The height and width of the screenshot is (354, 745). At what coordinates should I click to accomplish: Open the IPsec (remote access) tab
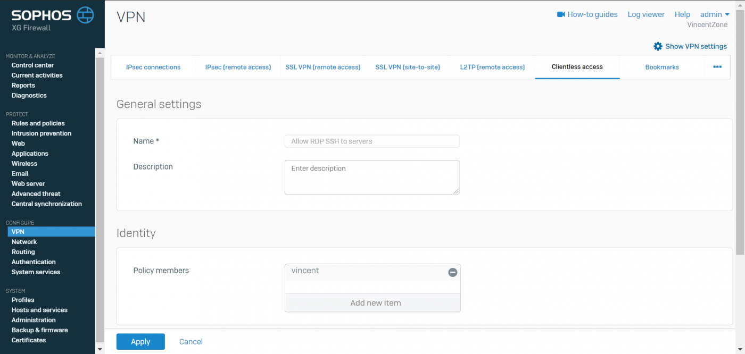click(238, 67)
